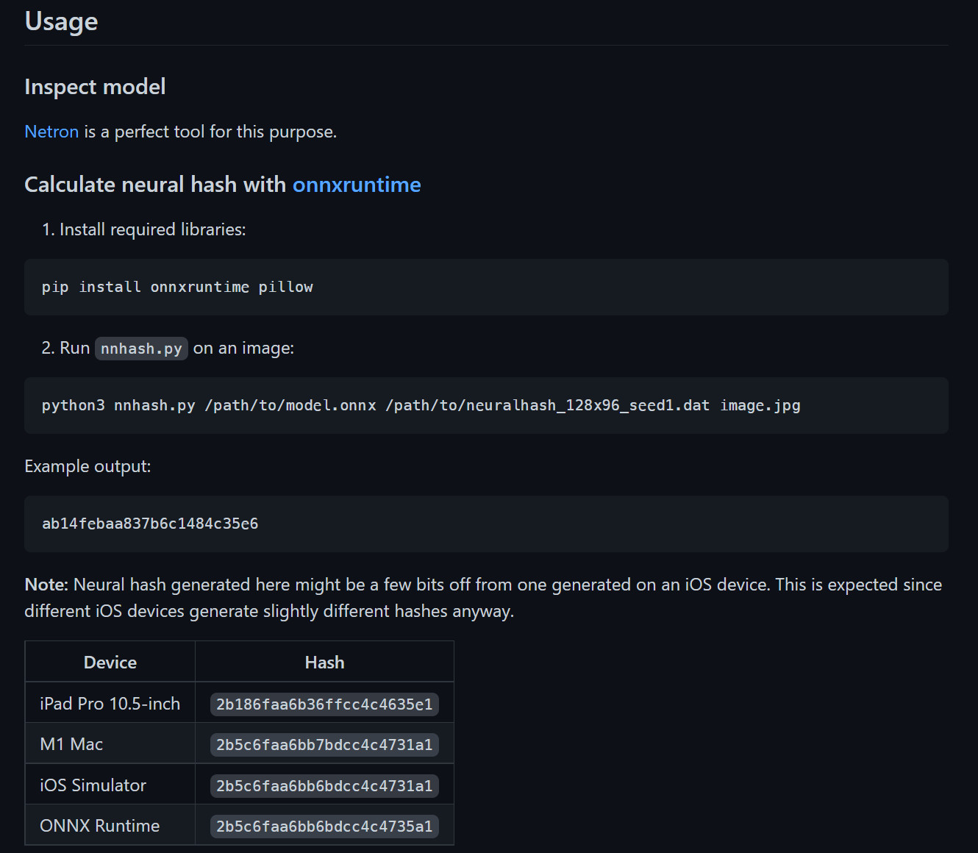Click the iPad Pro 10.5-inch cell
The width and height of the screenshot is (978, 853).
110,703
